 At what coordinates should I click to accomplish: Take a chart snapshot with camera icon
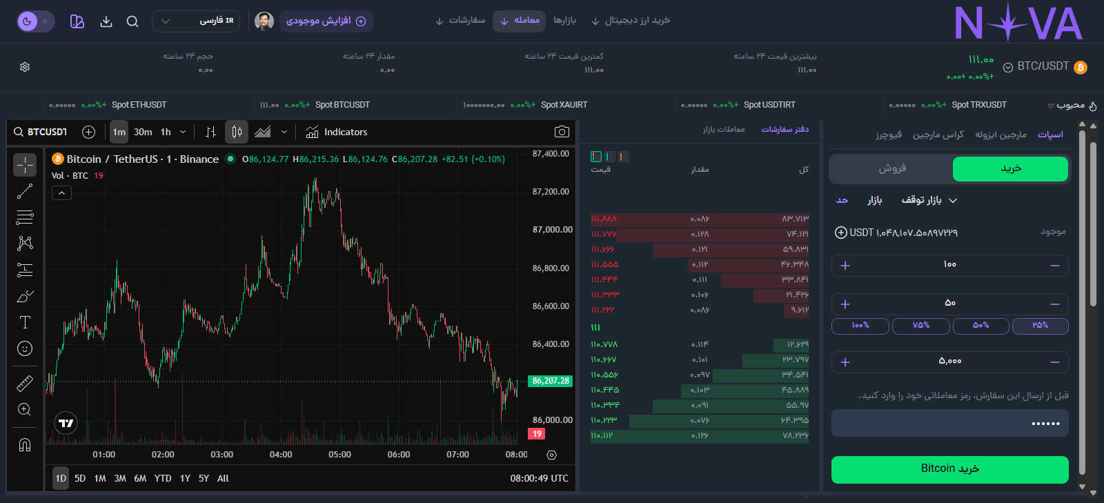[x=562, y=132]
